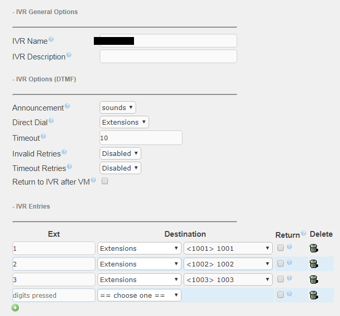Check Return box for entry 1

point(281,248)
